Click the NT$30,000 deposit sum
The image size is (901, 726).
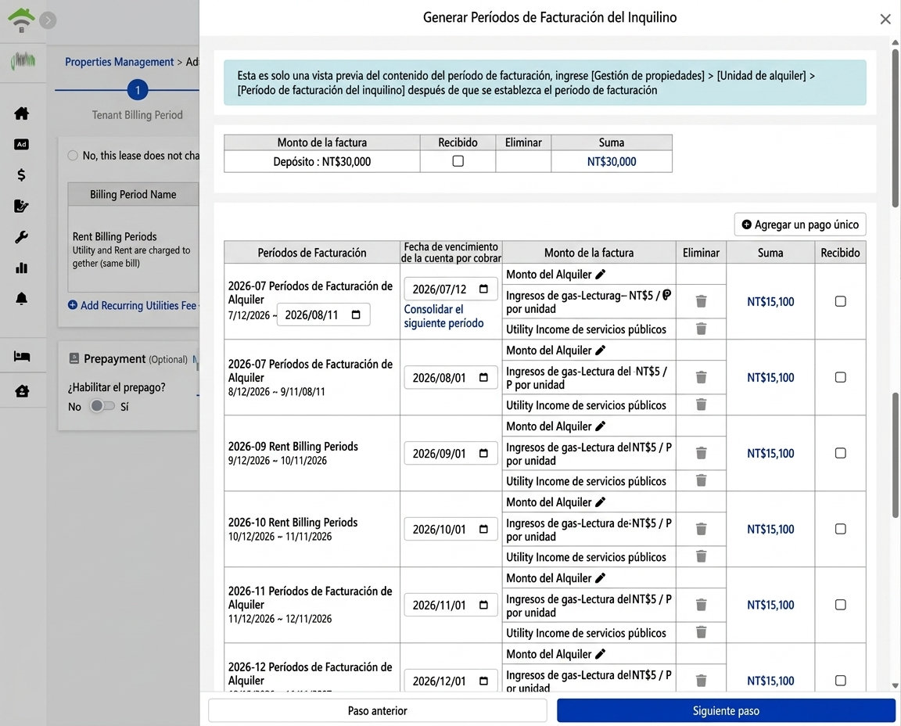[x=612, y=161]
